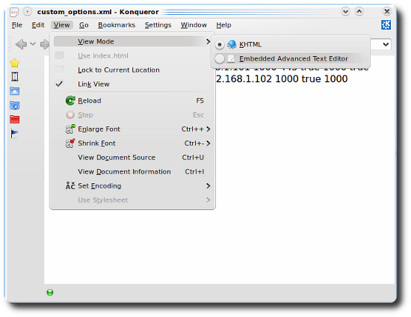This screenshot has height=317, width=411.
Task: Open the Services flag sidebar icon
Action: click(15, 134)
